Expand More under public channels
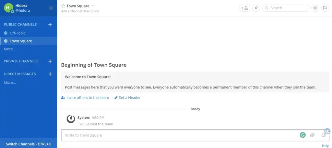 point(9,49)
